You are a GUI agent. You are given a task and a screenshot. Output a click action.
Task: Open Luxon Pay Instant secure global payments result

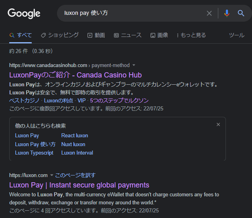pos(79,185)
